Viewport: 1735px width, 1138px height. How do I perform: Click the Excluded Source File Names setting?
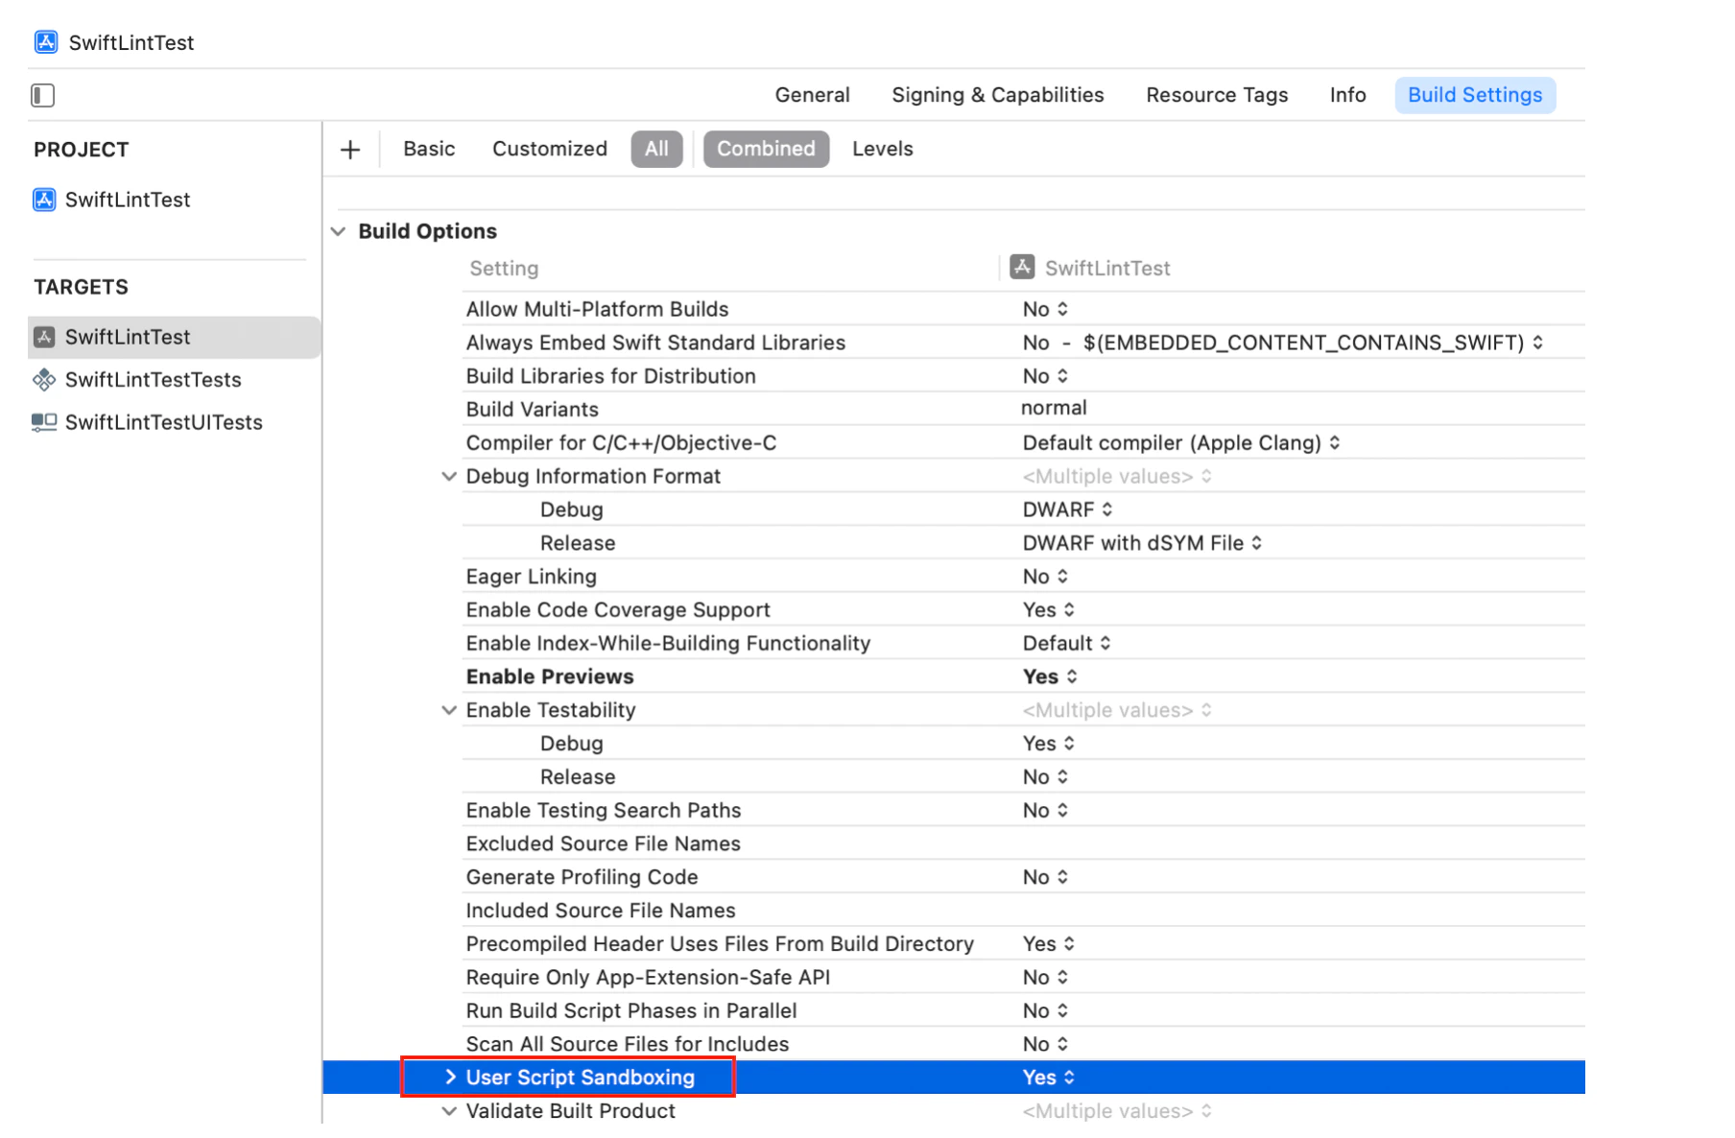tap(603, 844)
